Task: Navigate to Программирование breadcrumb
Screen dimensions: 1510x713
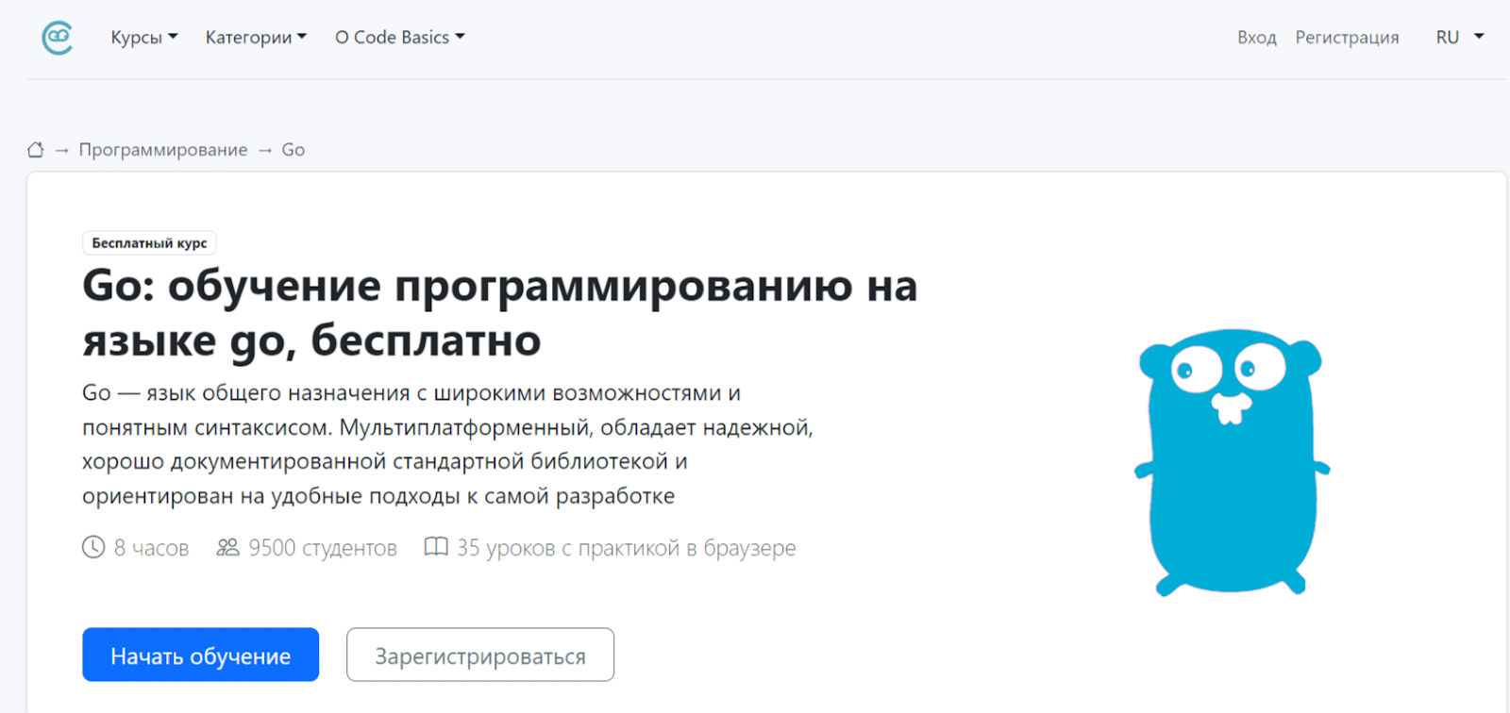Action: click(163, 150)
